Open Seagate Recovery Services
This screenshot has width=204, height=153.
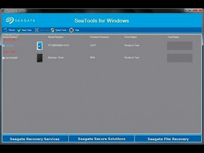click(35, 139)
